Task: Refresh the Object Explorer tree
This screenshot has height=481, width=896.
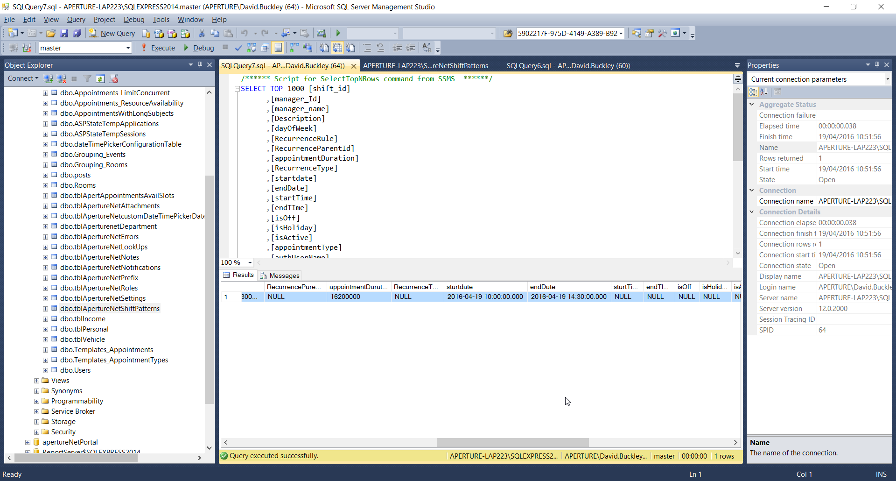Action: [100, 79]
